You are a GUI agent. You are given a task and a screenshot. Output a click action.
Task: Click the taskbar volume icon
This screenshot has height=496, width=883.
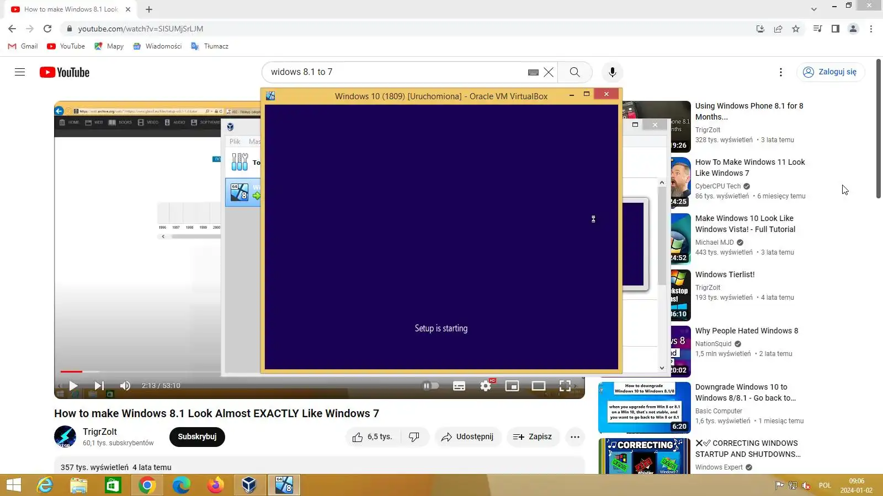coord(806,486)
